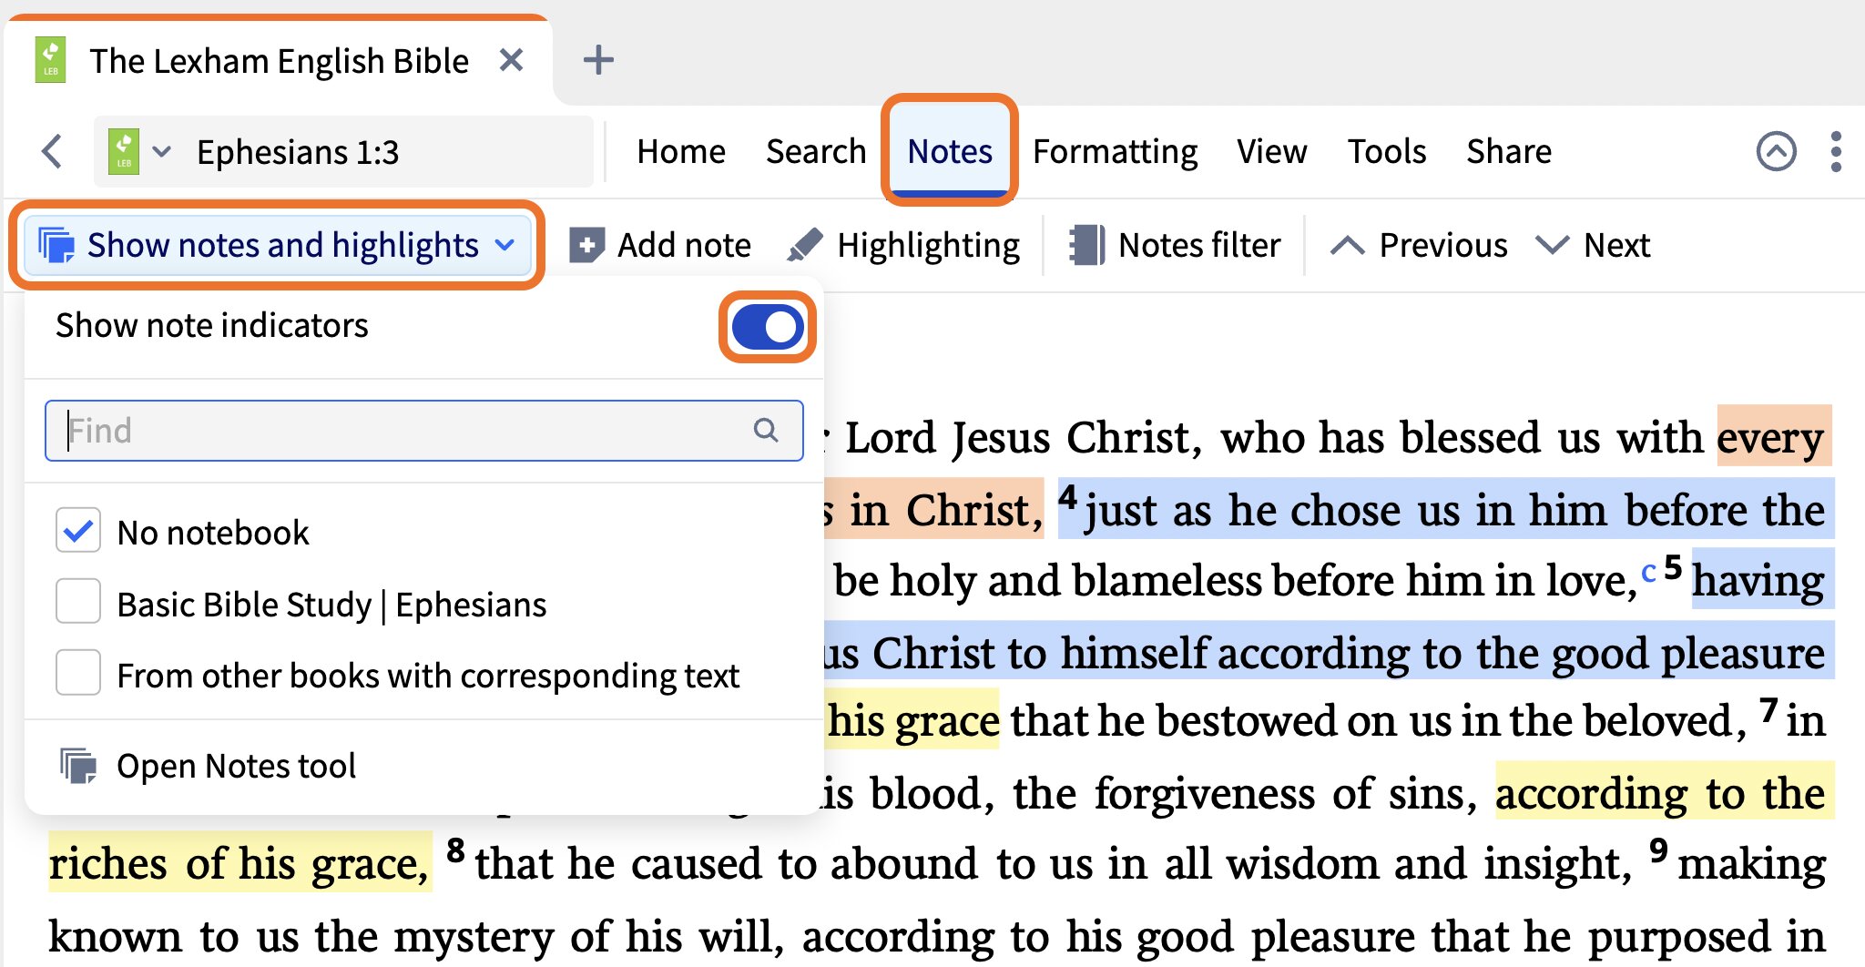The height and width of the screenshot is (967, 1865).
Task: Click the LEB resource icon beside Ephesians 1:3
Action: (124, 151)
